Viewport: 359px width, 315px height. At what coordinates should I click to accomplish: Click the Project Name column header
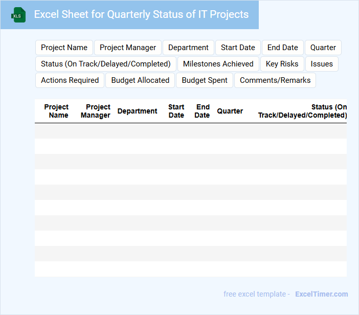(x=57, y=111)
